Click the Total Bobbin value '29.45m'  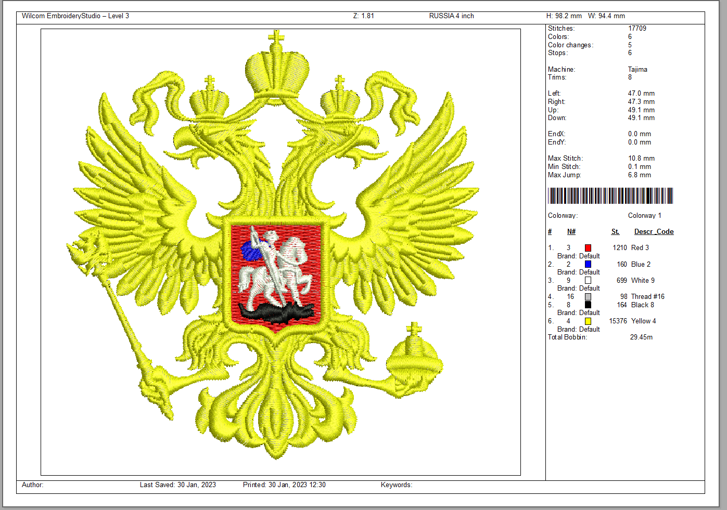coord(641,337)
